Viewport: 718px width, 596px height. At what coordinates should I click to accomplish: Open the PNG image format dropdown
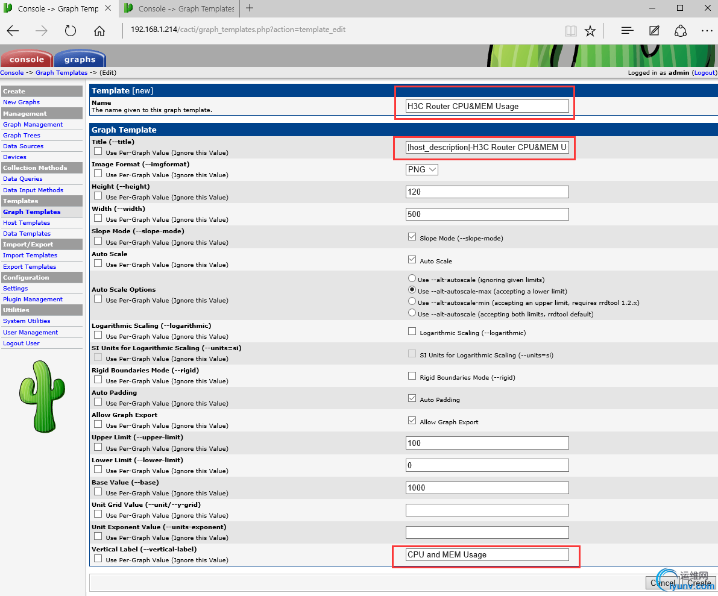422,169
